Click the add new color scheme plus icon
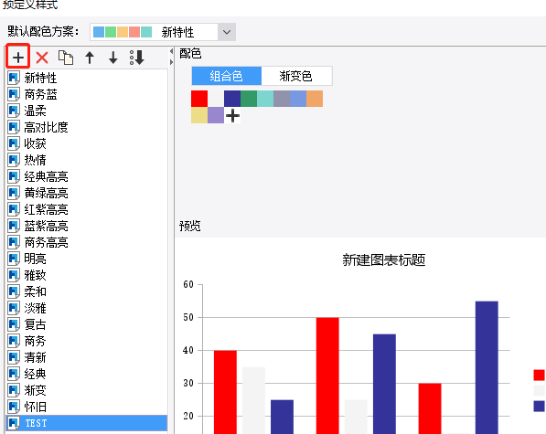This screenshot has width=546, height=434. (18, 57)
